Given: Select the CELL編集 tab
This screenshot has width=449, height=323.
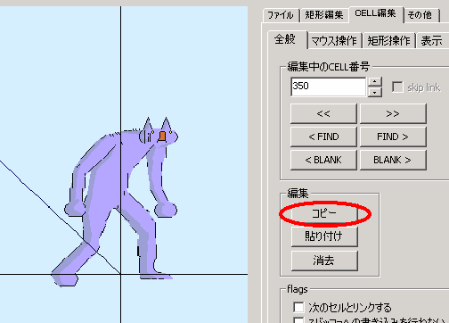Looking at the screenshot, I should [376, 13].
